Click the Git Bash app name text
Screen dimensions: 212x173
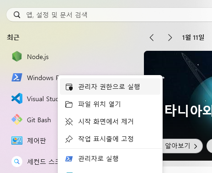click(39, 120)
